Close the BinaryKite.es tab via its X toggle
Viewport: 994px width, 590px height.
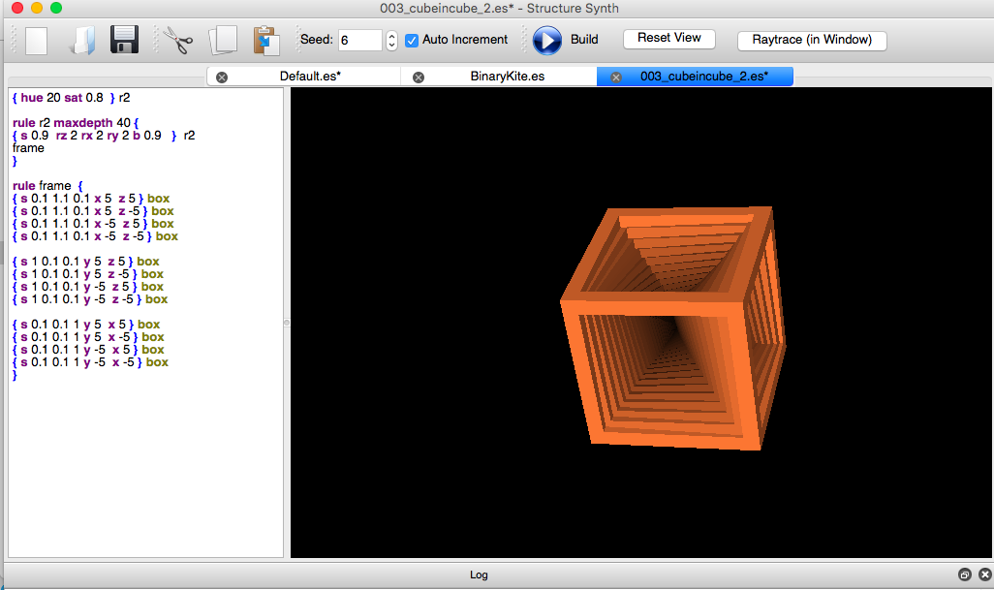[x=417, y=76]
